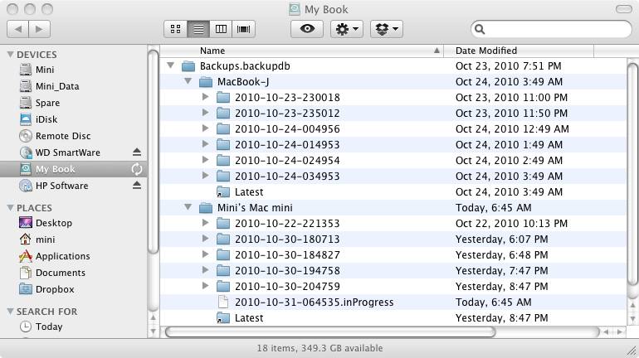
Task: Select Backups.backupdb folder icon
Action: (188, 66)
